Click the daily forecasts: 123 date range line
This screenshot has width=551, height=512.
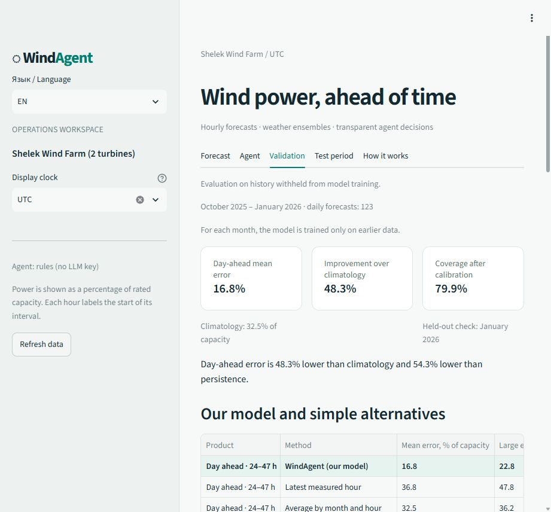[287, 206]
